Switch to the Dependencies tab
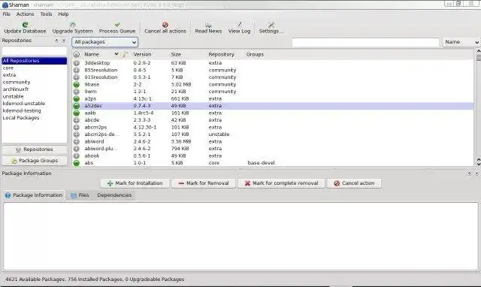The image size is (481, 287). tap(114, 195)
